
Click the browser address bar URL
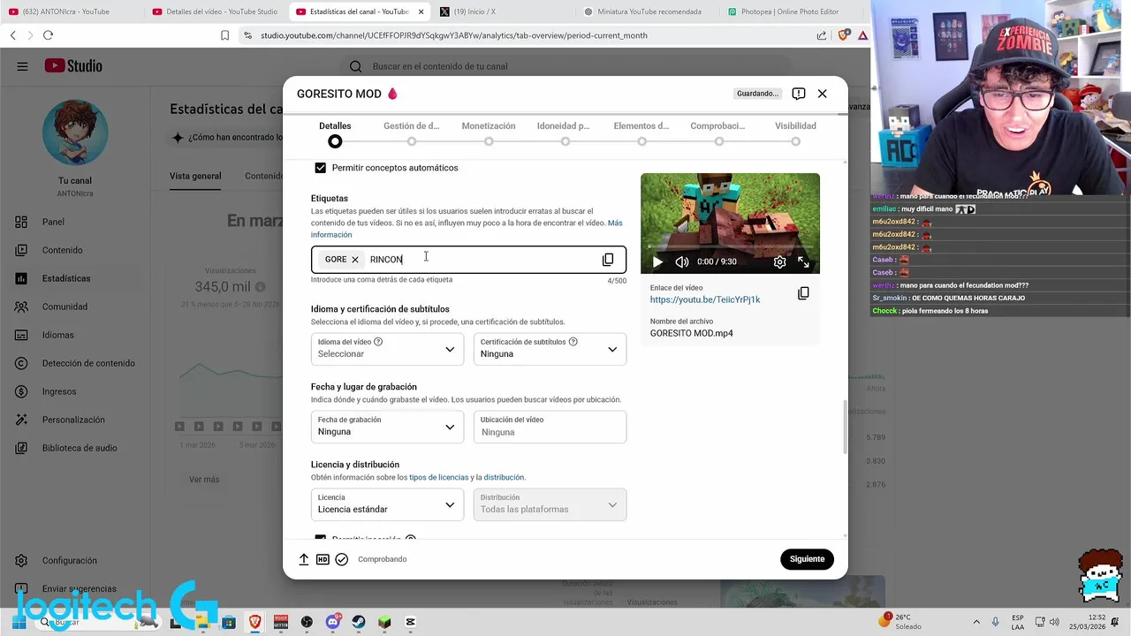pyautogui.click(x=453, y=35)
